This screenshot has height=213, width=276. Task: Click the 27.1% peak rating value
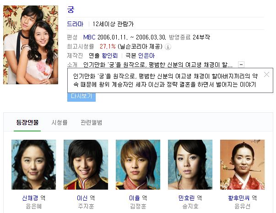click(x=108, y=47)
